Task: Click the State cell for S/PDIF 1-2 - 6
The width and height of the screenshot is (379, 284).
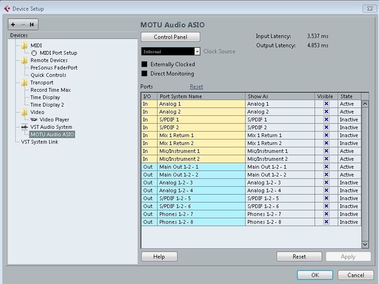Action: click(349, 206)
